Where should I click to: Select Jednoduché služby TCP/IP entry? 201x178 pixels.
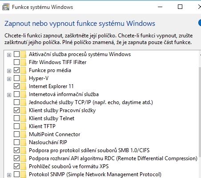click(91, 102)
